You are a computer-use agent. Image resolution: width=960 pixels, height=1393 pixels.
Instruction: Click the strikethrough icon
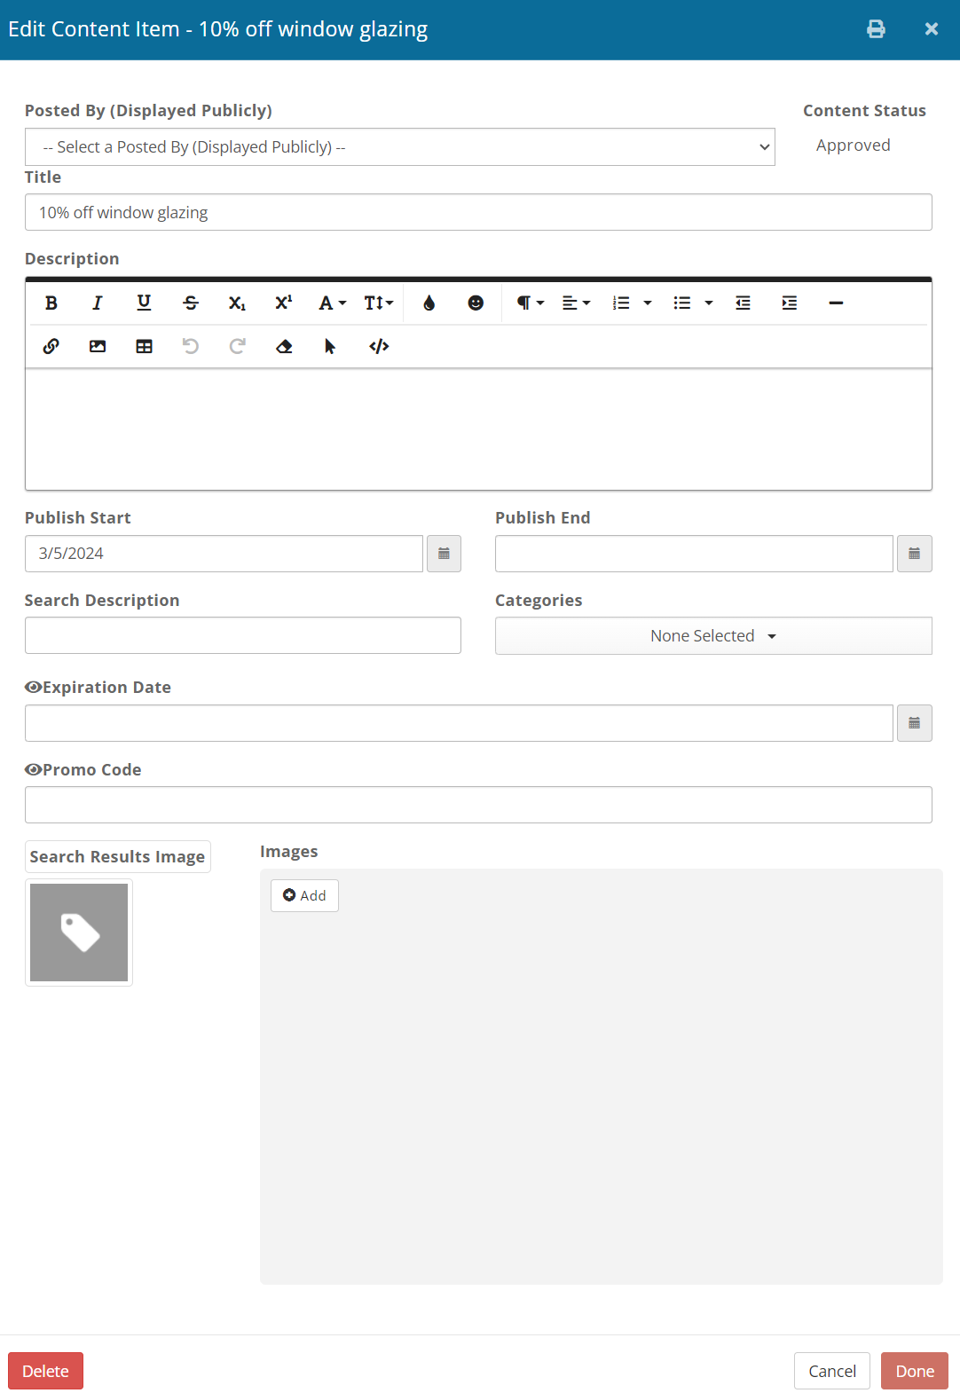tap(191, 303)
